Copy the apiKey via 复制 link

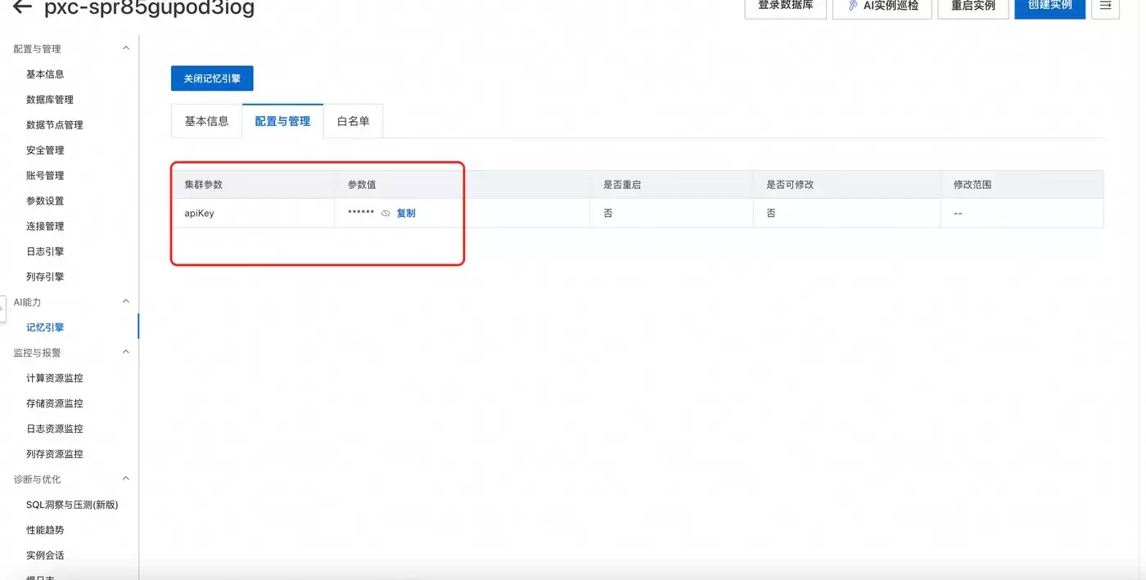[x=406, y=214]
